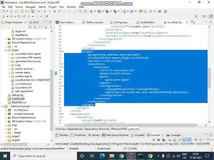The width and height of the screenshot is (214, 160).
Task: Open the Data Source Explorer tab
Action: 115,135
